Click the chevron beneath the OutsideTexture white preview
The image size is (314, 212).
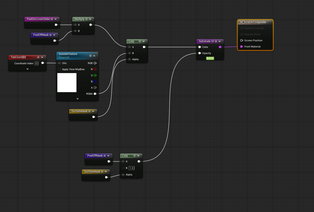coord(77,99)
